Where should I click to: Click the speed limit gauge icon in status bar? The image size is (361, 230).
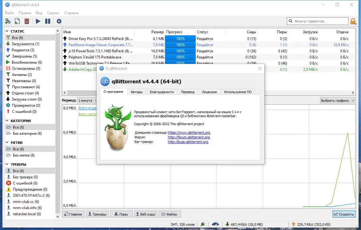tap(215, 224)
